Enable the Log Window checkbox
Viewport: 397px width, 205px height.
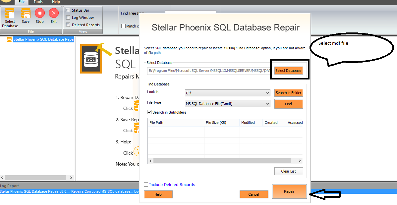click(x=68, y=18)
